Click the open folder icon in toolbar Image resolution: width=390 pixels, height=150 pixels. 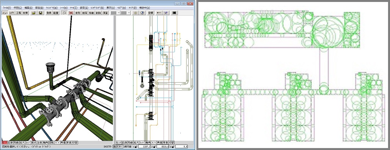[34, 13]
